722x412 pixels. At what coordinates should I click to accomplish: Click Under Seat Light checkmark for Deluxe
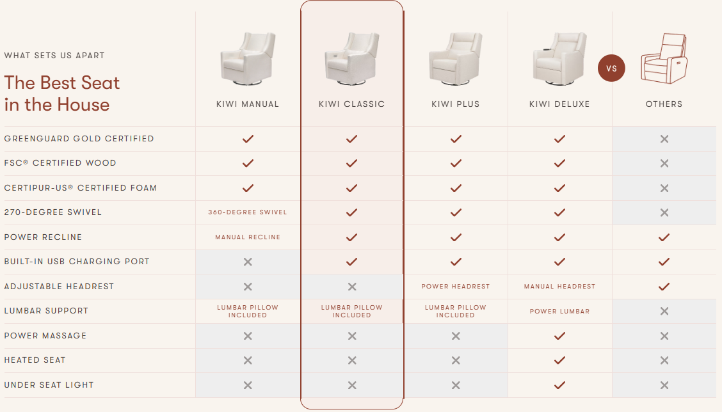tap(559, 385)
